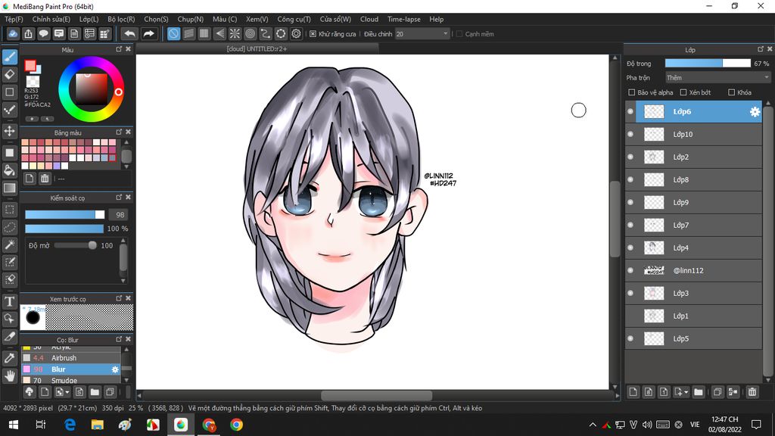Screen dimensions: 775x436
Task: Click the Undo arrow in toolbar
Action: [129, 33]
